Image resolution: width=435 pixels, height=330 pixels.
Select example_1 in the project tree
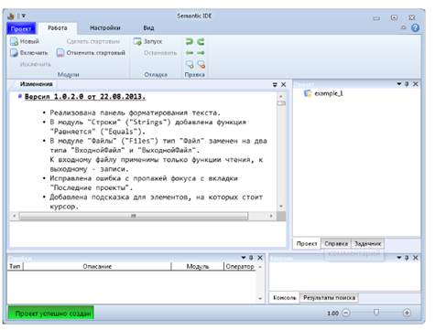(329, 93)
